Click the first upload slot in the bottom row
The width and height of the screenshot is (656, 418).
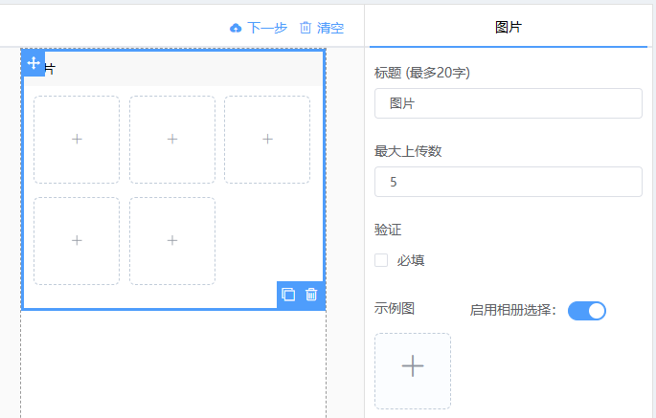click(77, 241)
